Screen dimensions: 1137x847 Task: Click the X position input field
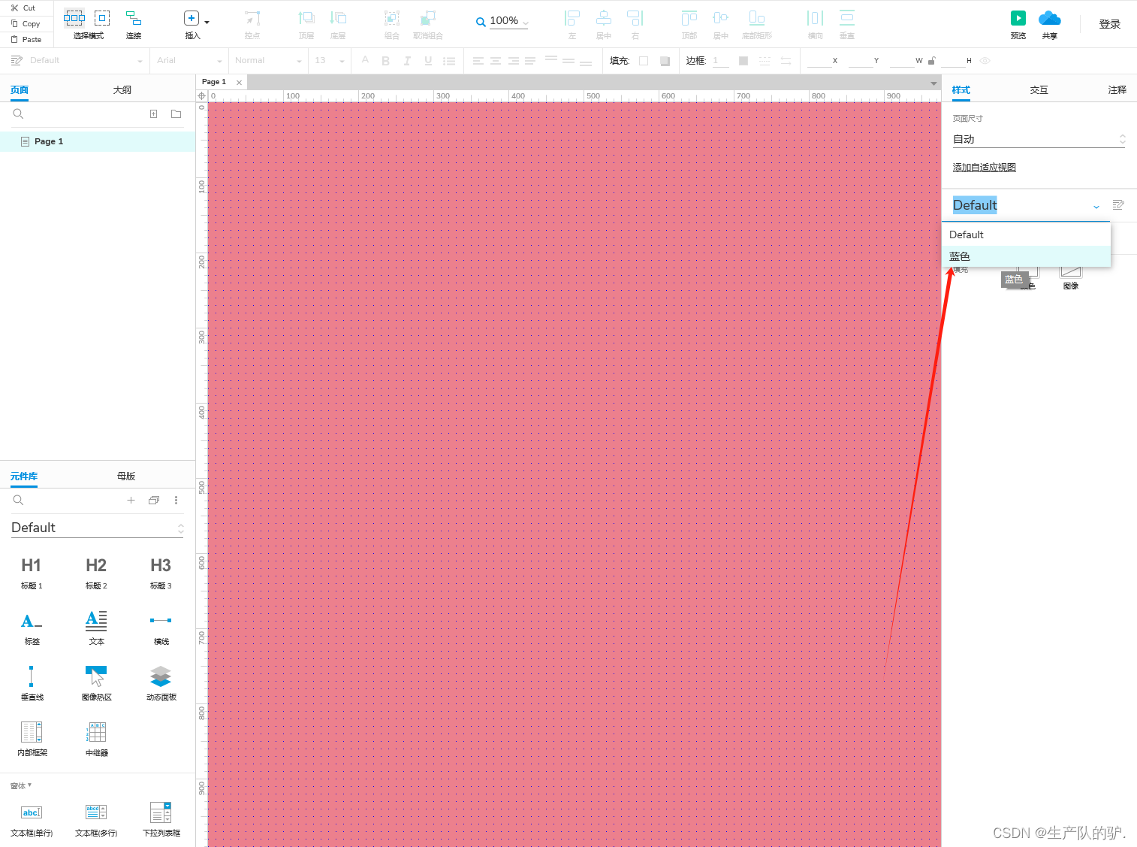click(819, 61)
